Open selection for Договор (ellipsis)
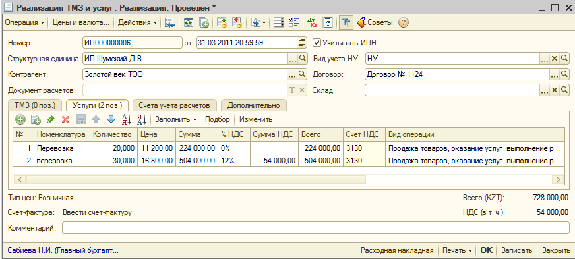The image size is (575, 259). (x=554, y=74)
